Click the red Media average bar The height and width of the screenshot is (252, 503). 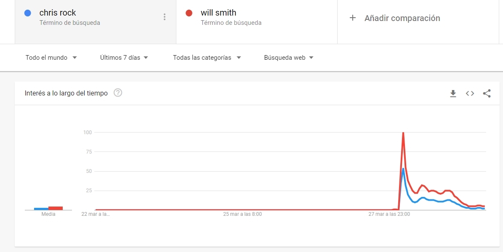pyautogui.click(x=56, y=208)
